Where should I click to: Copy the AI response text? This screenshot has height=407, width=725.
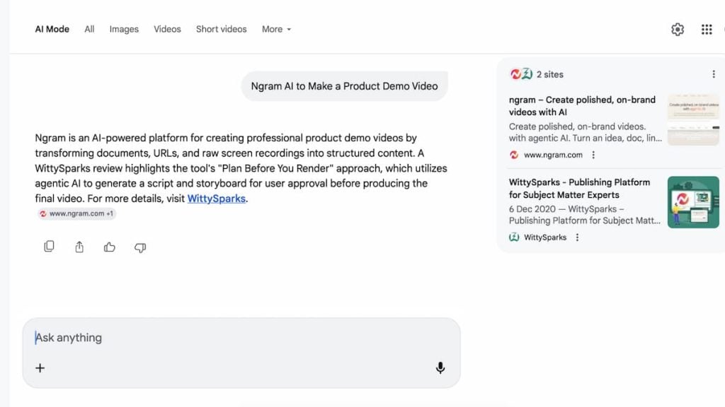(x=49, y=247)
